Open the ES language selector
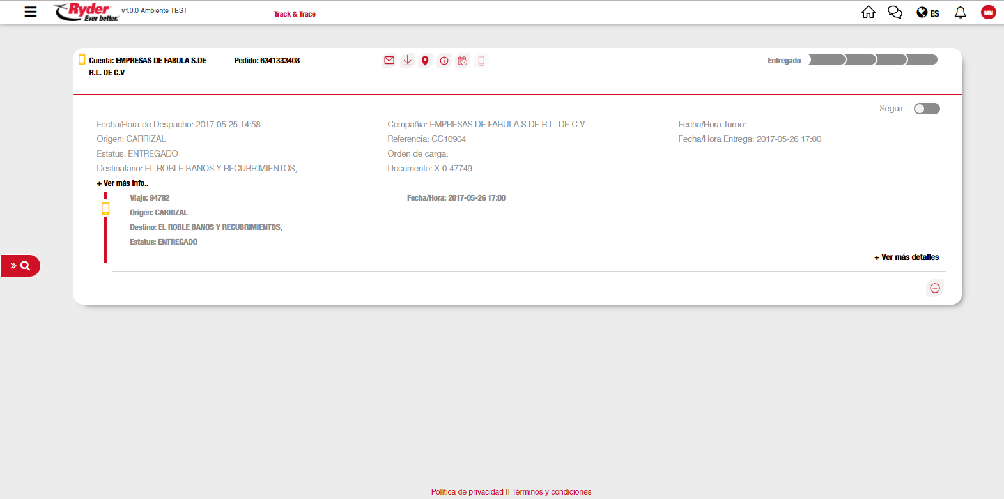1004x499 pixels. 928,13
